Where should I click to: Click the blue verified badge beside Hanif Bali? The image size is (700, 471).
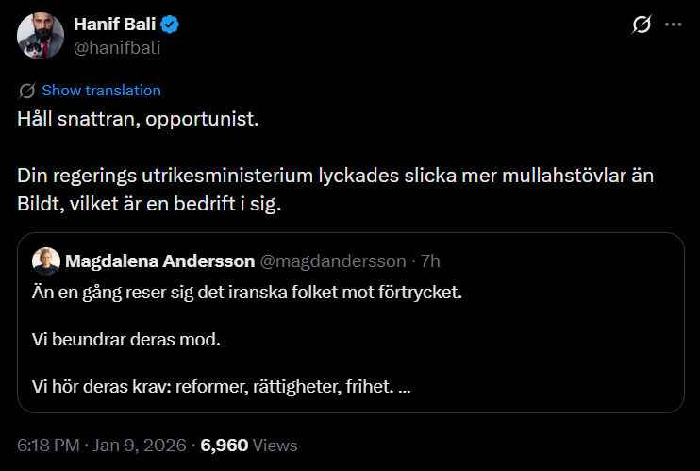tap(170, 25)
